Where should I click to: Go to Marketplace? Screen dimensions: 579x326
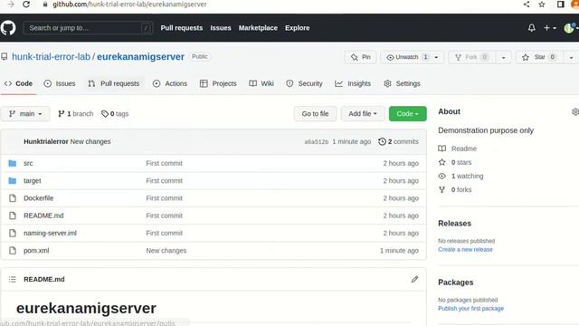258,28
